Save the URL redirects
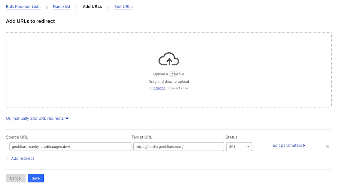This screenshot has width=337, height=189. tap(36, 178)
